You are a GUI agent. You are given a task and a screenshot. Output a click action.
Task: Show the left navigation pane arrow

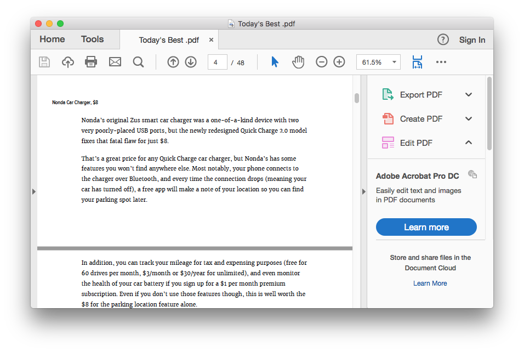(34, 191)
